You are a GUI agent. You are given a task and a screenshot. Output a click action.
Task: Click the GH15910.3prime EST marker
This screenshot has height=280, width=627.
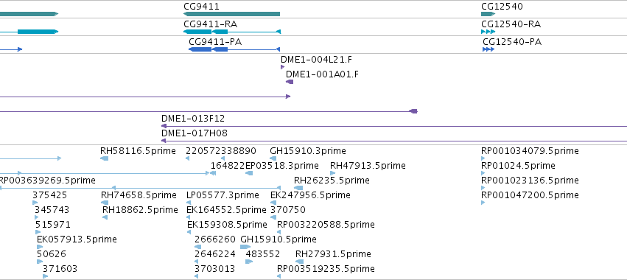click(x=273, y=158)
